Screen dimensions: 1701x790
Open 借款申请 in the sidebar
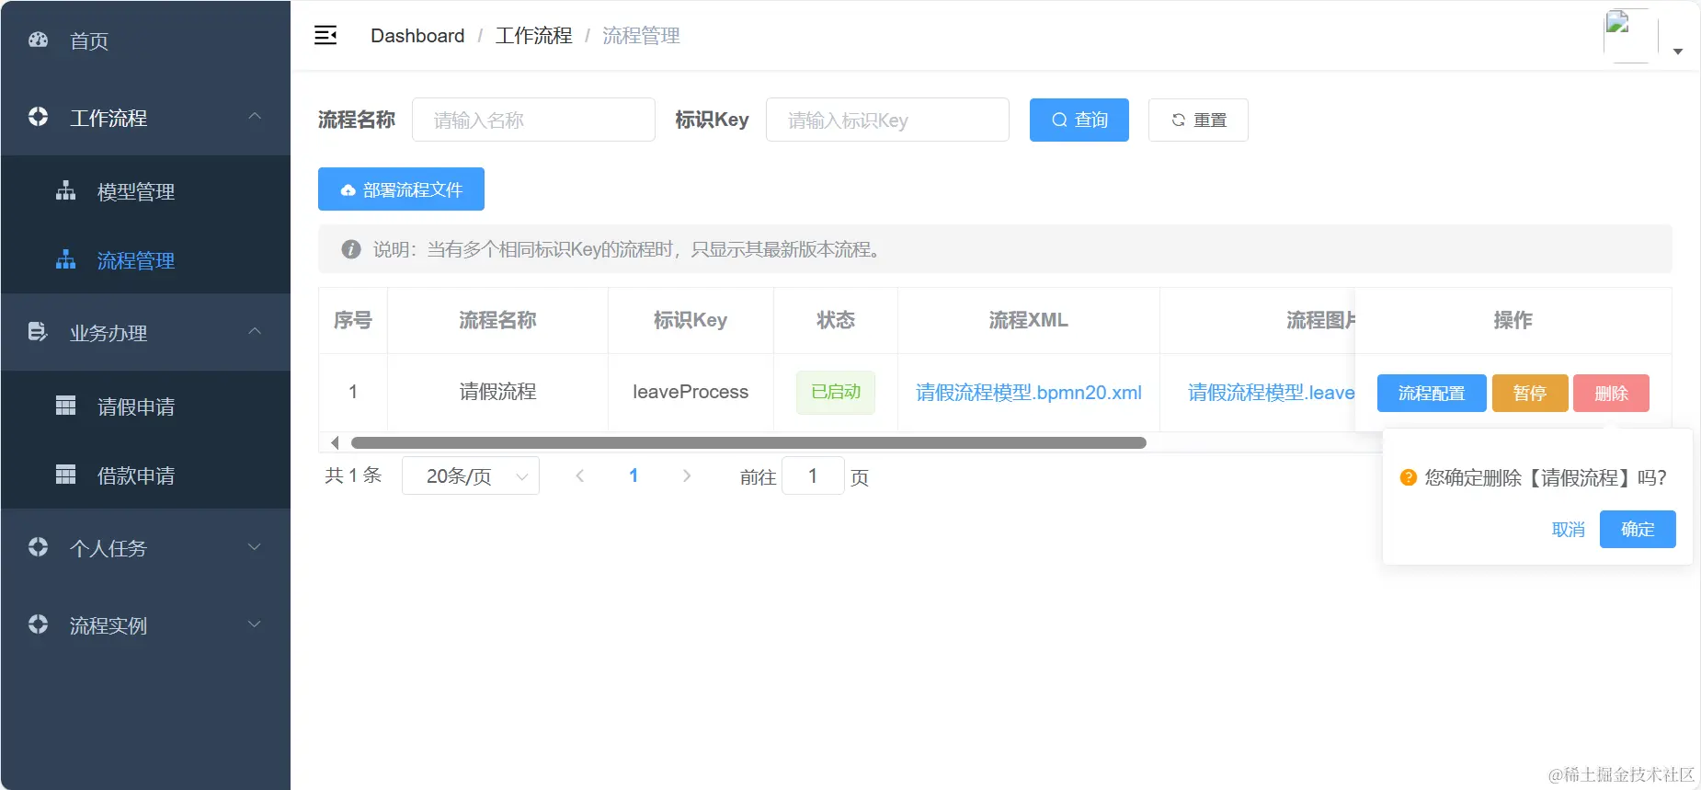[145, 475]
